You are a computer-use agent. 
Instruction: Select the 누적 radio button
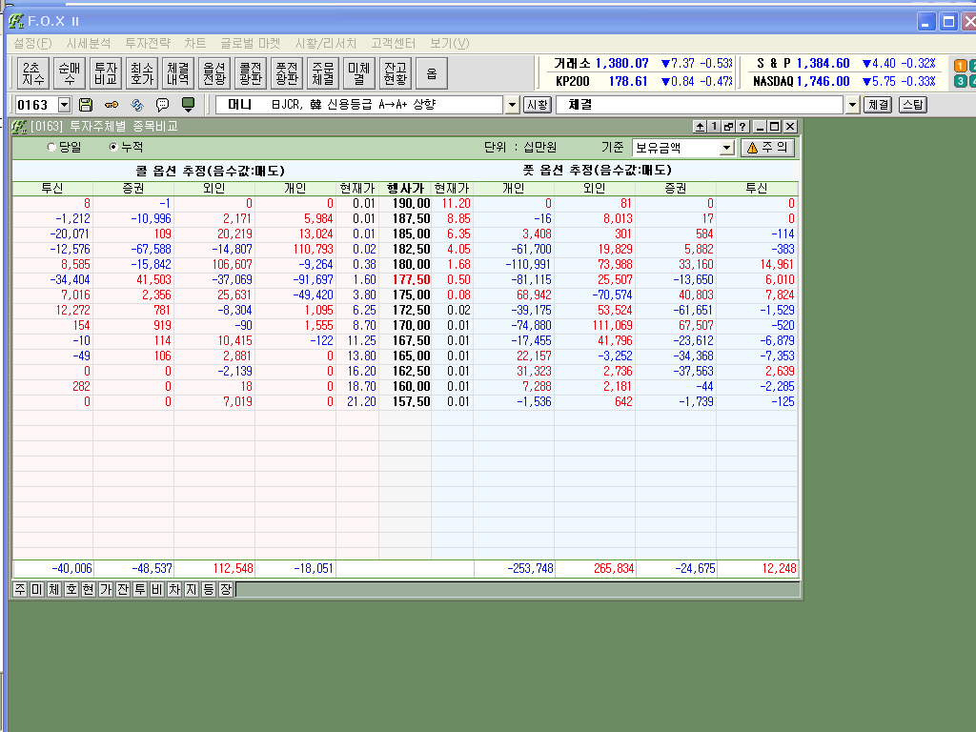(x=114, y=147)
